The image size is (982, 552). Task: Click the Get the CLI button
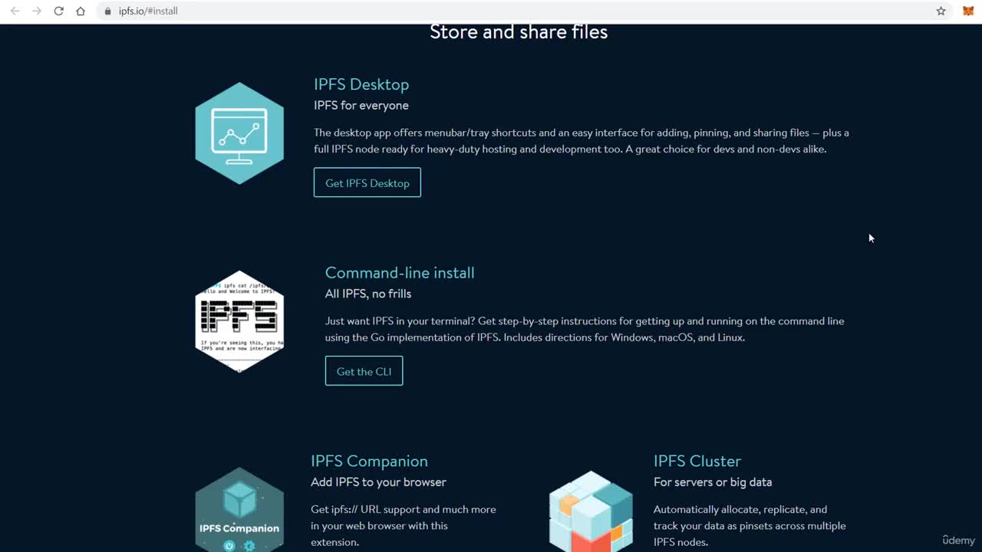coord(364,371)
